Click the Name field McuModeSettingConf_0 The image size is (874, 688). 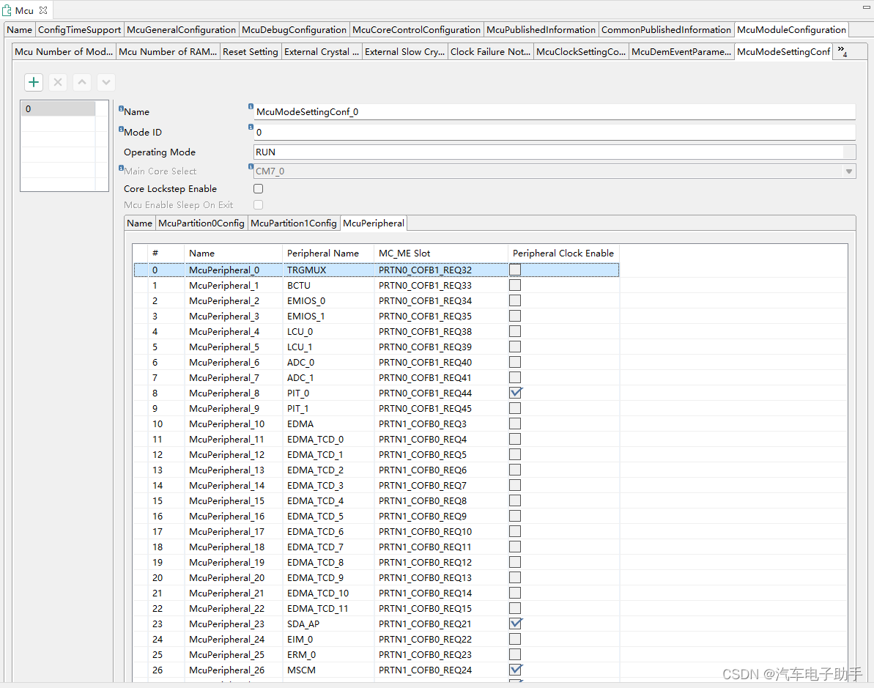[554, 111]
